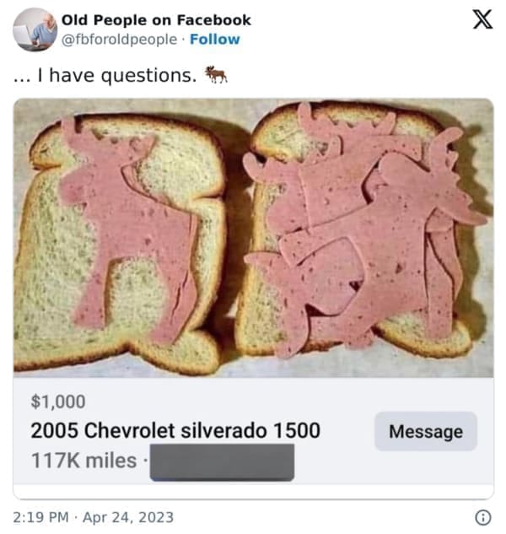The image size is (506, 534).
Task: Click the ellipsis at tweet text start
Action: (x=22, y=80)
